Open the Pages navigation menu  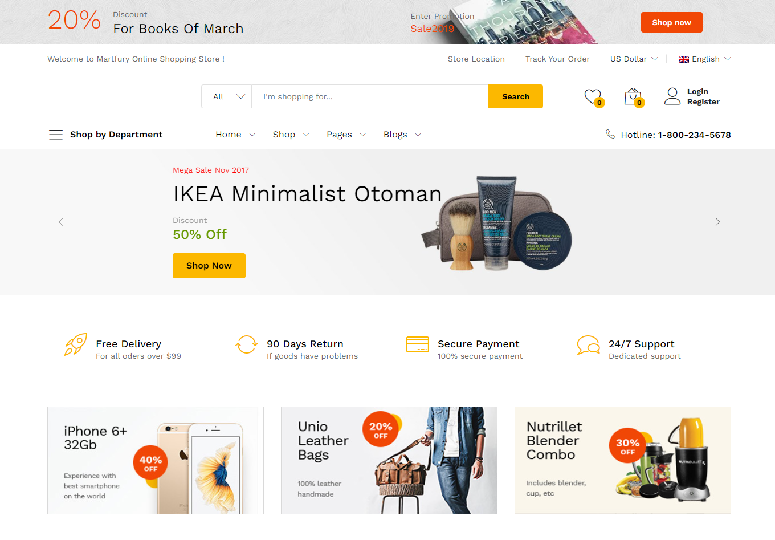click(346, 135)
